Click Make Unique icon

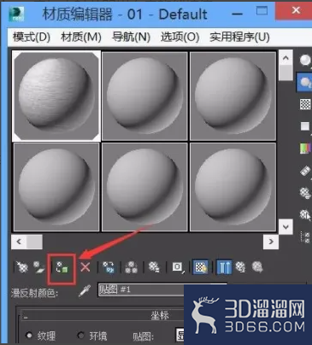point(132,267)
